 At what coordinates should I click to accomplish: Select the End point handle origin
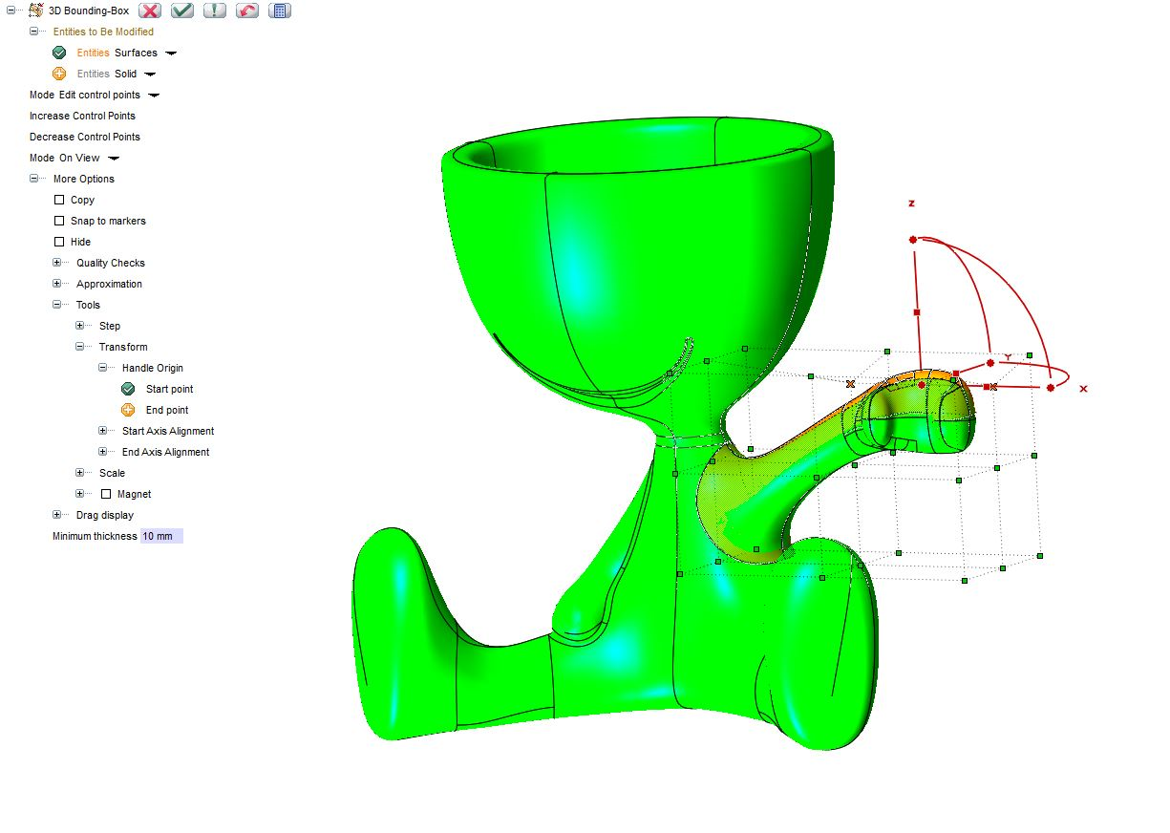pyautogui.click(x=128, y=410)
